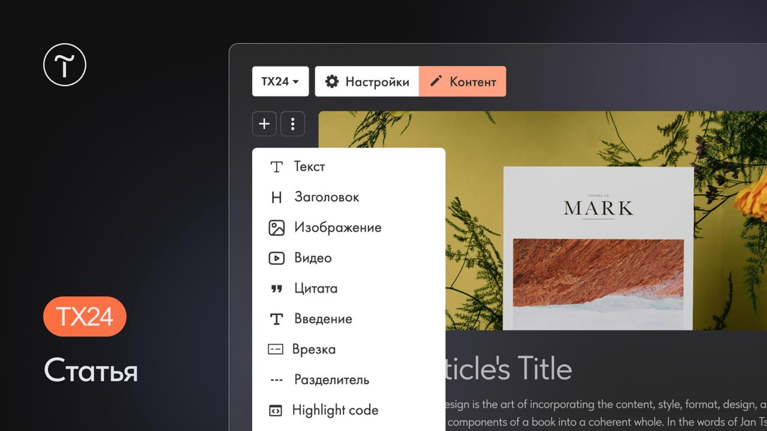
Task: Click the article title heading text
Action: (x=509, y=368)
